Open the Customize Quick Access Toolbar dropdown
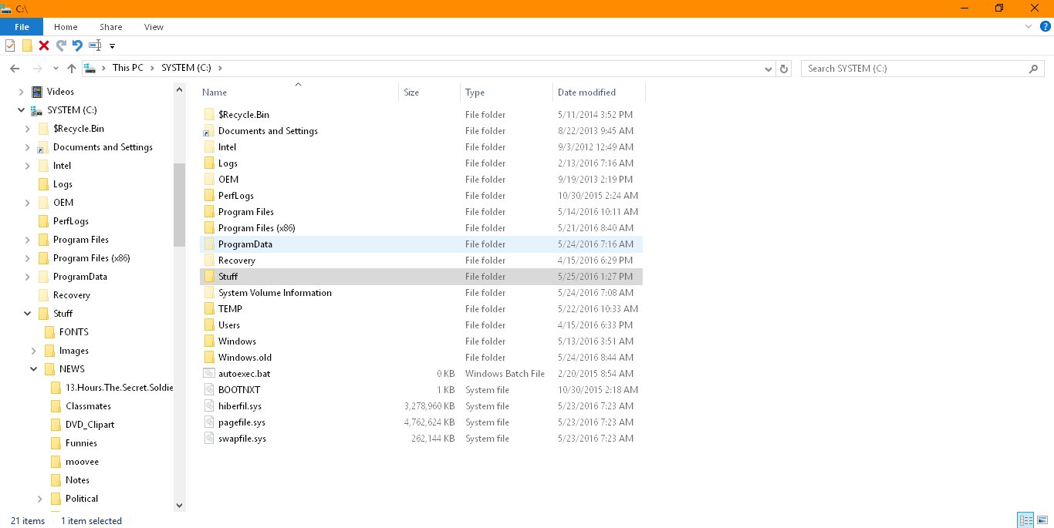The width and height of the screenshot is (1054, 528). (112, 46)
